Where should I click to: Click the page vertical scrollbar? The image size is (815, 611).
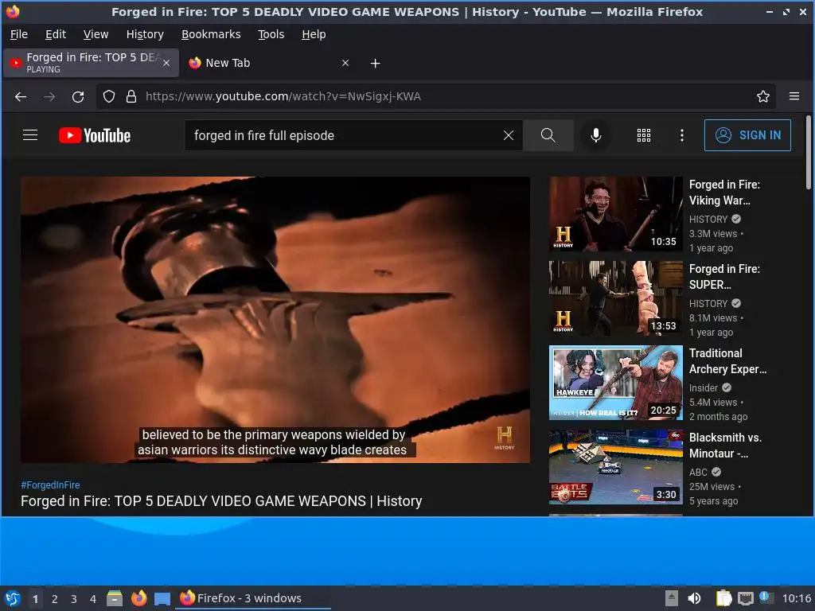click(x=809, y=152)
